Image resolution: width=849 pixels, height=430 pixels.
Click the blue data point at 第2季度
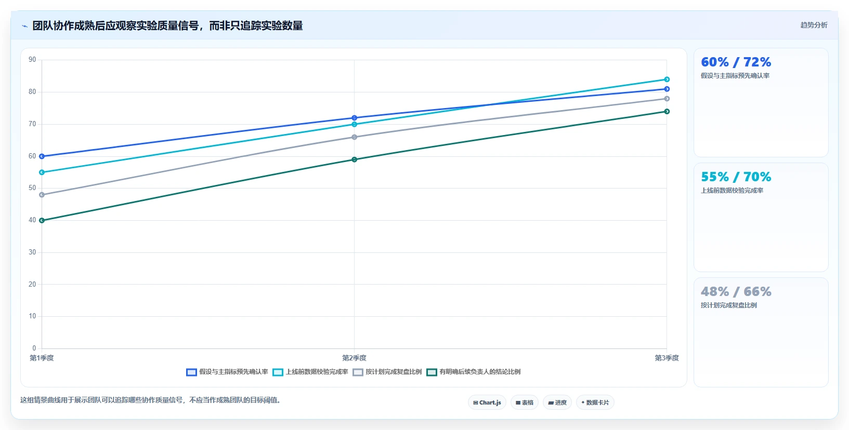(355, 118)
